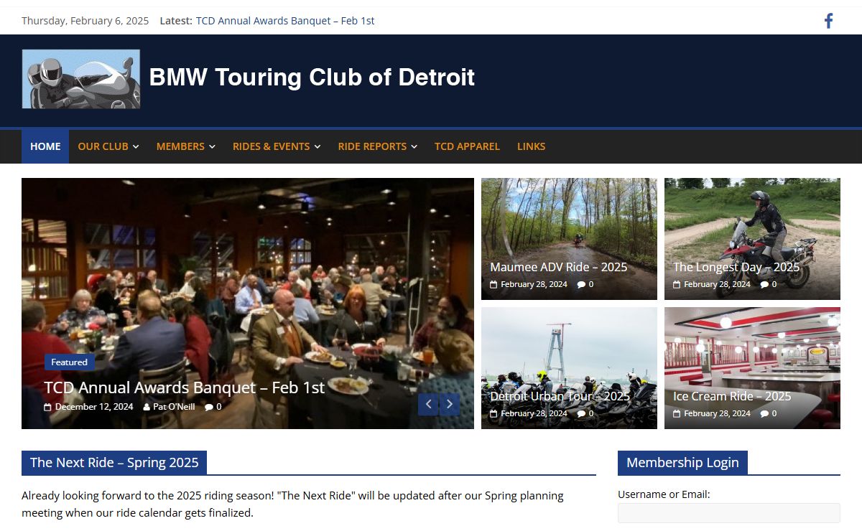Click the Membership Login heading
Screen dimensions: 862x531
tap(682, 463)
